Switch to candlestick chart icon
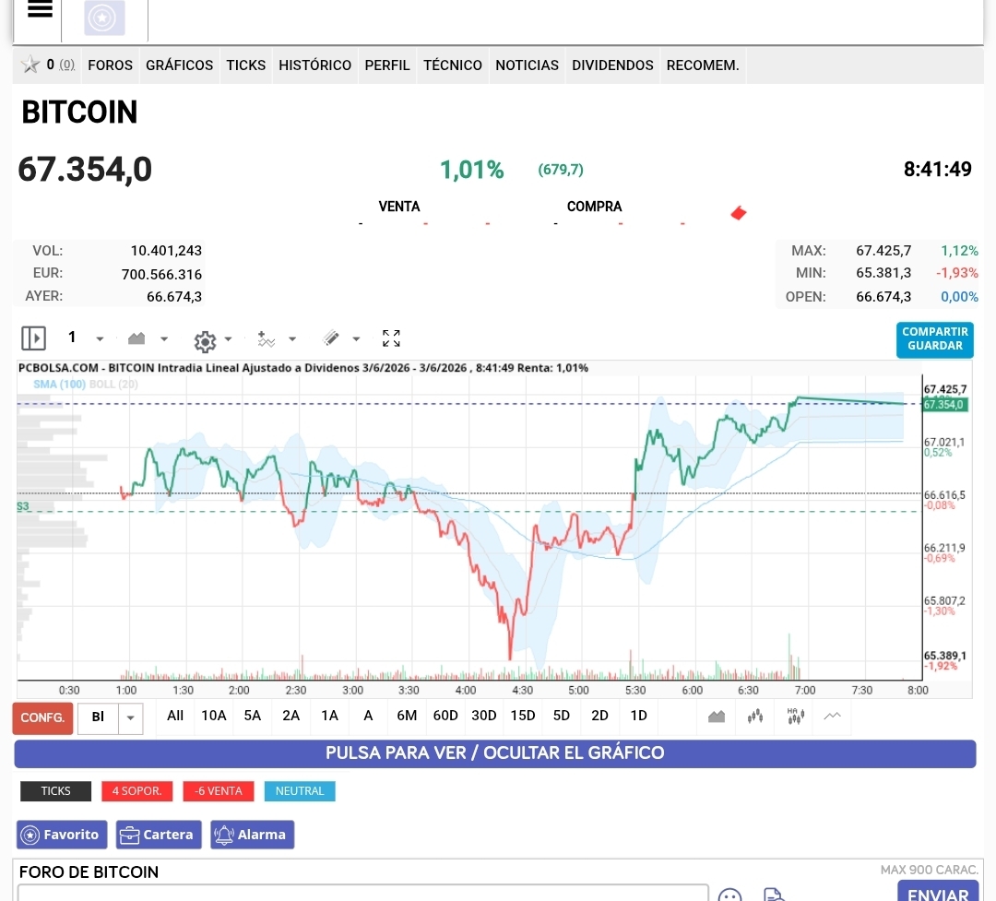Viewport: 996px width, 901px height. [755, 717]
